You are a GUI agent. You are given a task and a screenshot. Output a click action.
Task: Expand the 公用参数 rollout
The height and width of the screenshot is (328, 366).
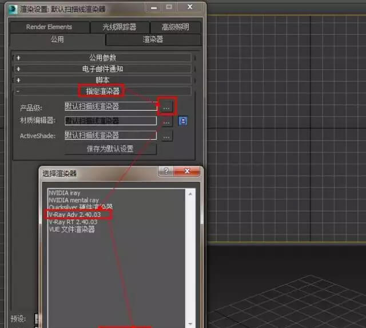(103, 58)
